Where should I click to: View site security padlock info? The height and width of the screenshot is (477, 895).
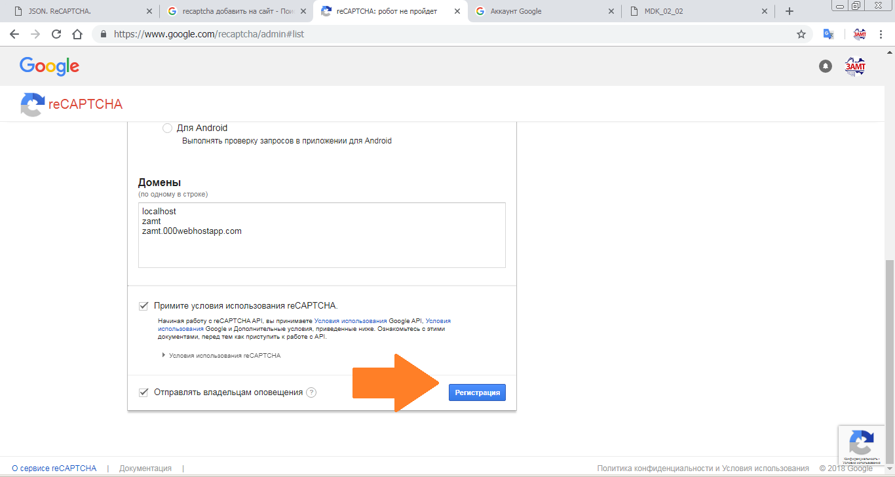click(x=103, y=34)
